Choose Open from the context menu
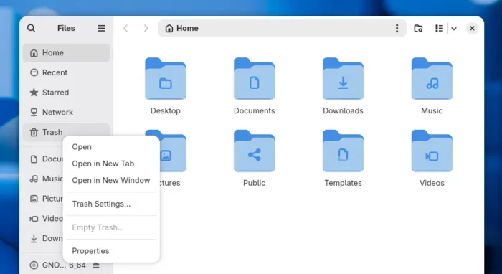Viewport: 502px width, 274px height. 111,147
